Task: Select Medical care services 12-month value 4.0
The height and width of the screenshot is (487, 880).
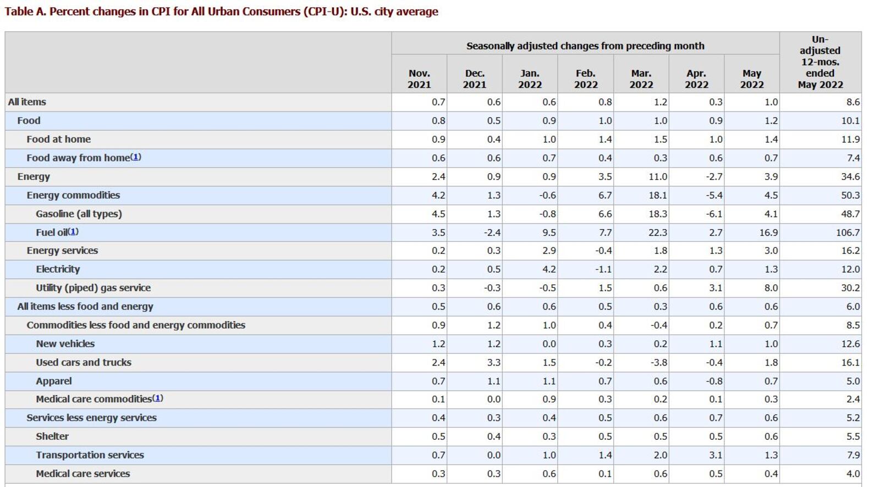Action: (x=853, y=474)
